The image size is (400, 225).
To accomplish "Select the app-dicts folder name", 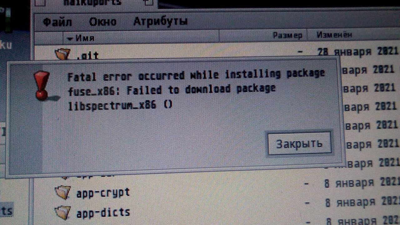I will coord(103,213).
